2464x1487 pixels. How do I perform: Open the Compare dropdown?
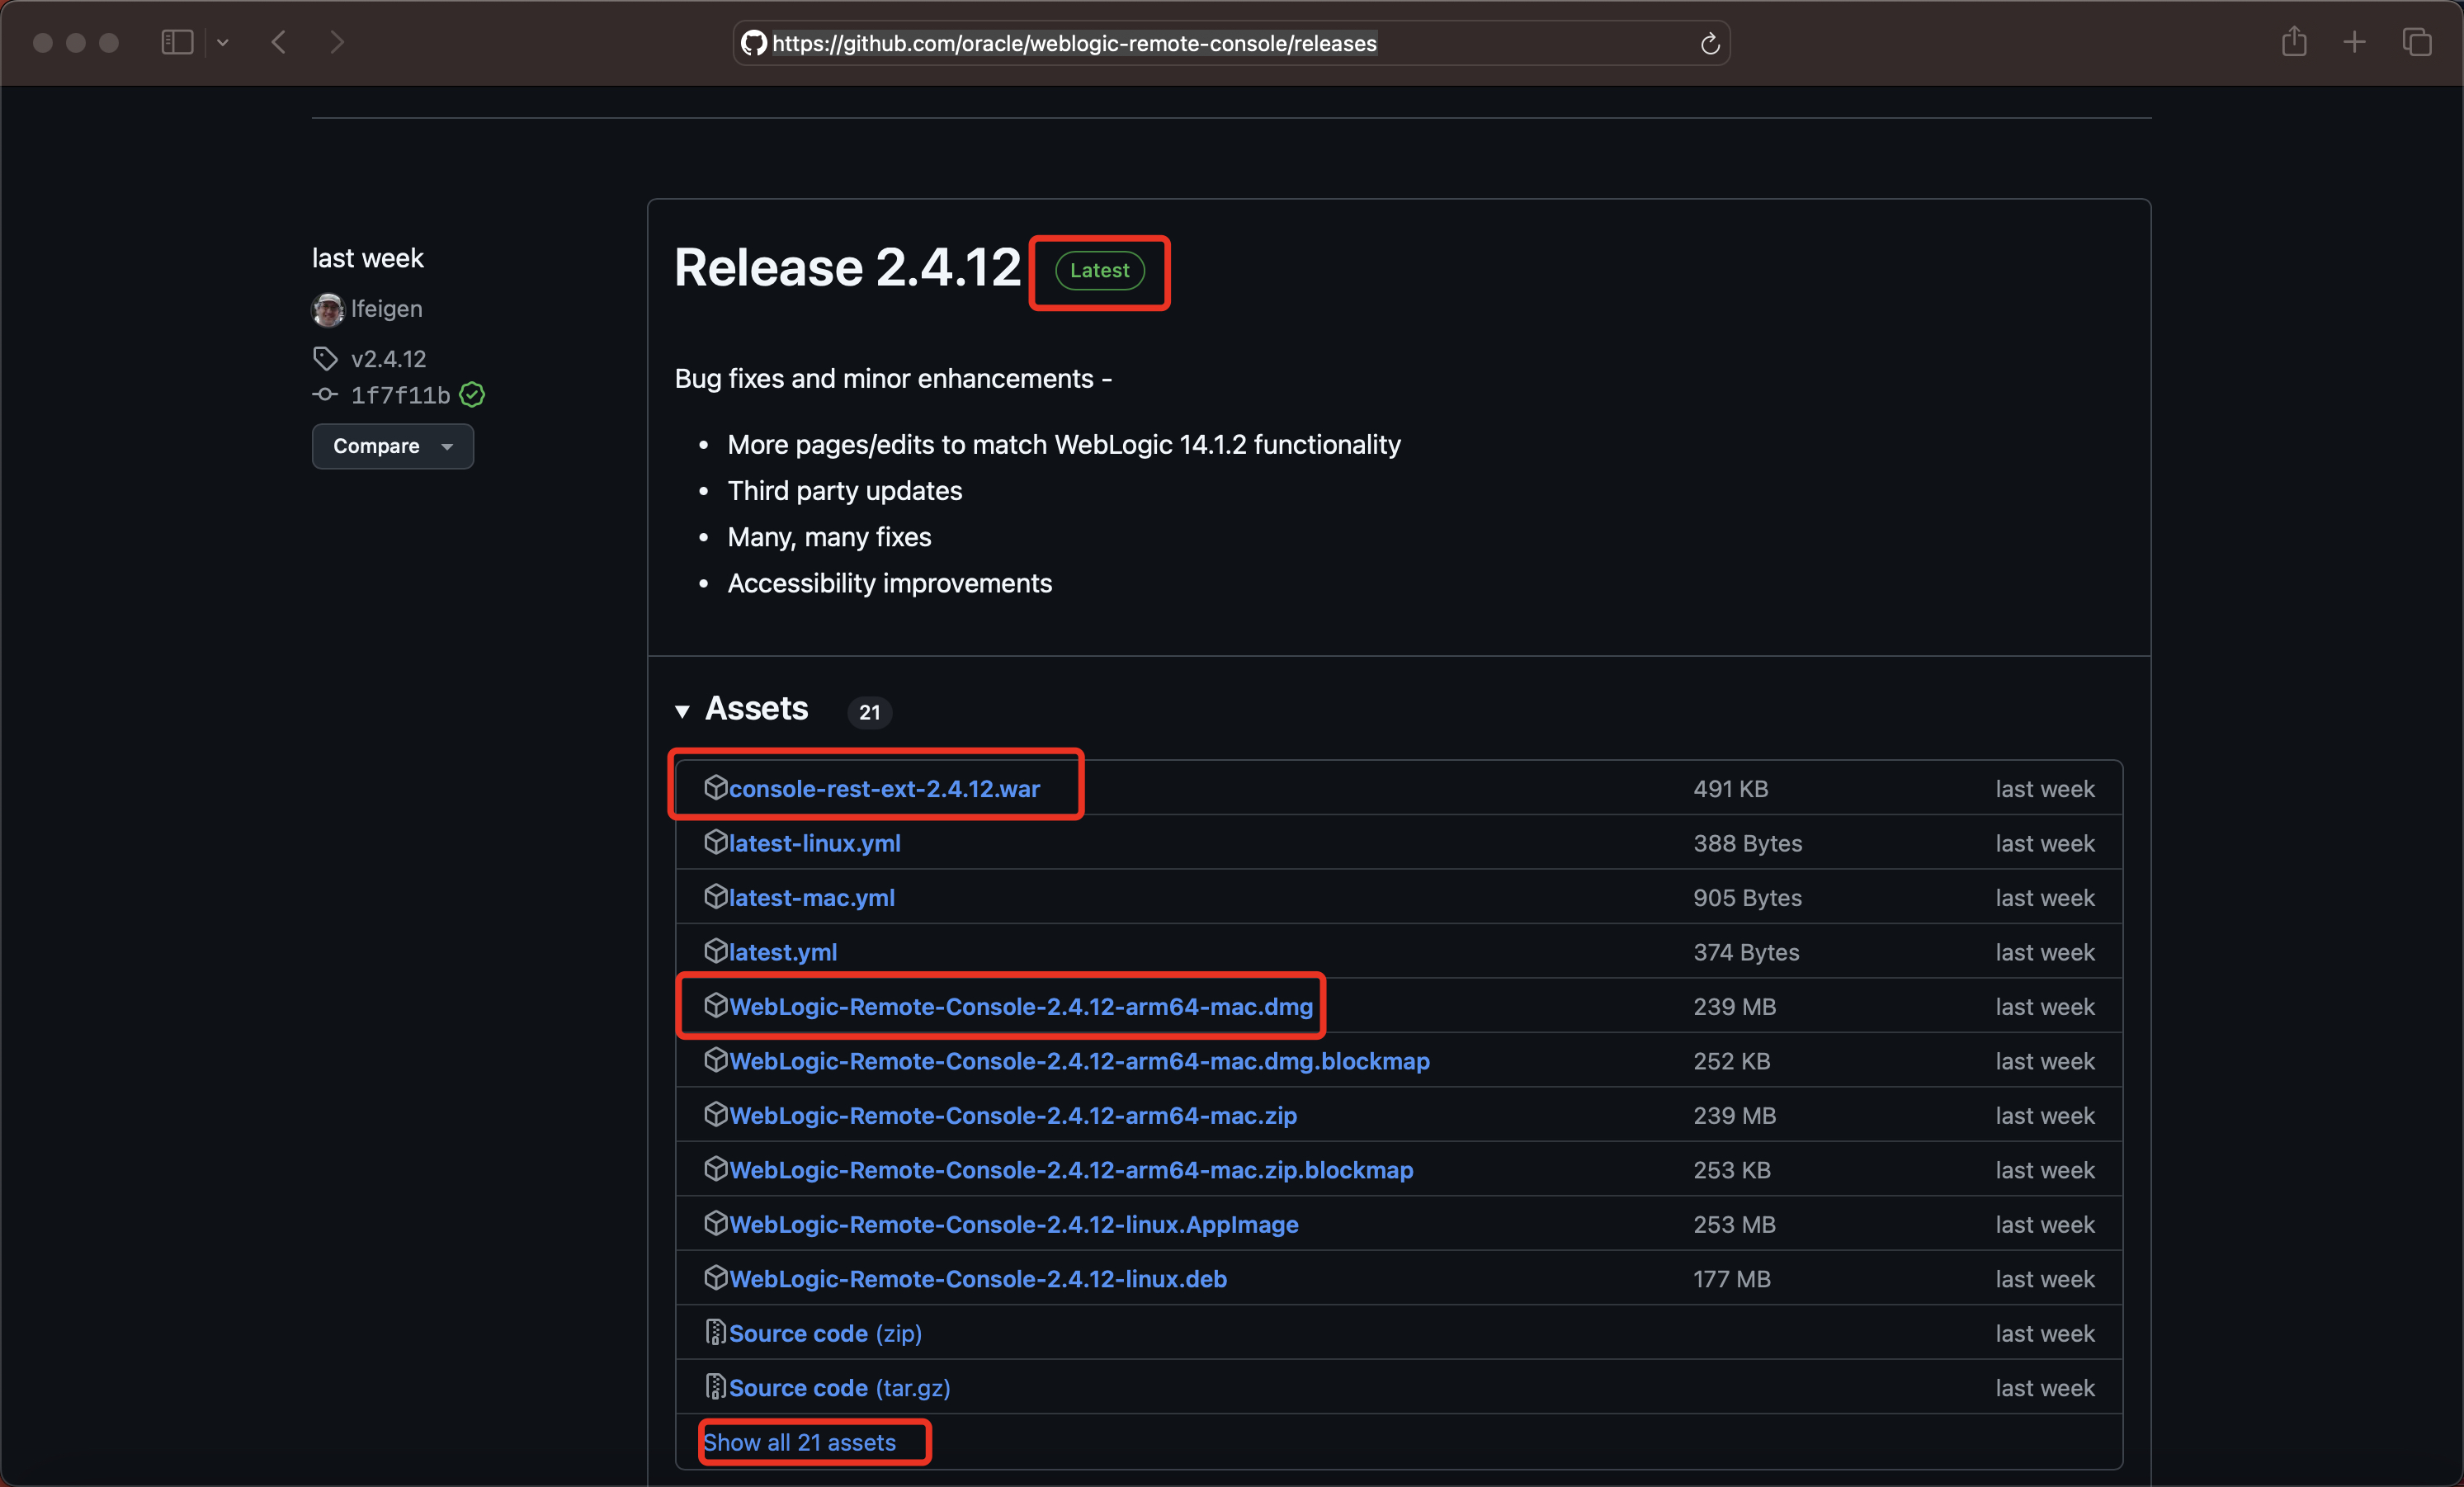click(392, 446)
